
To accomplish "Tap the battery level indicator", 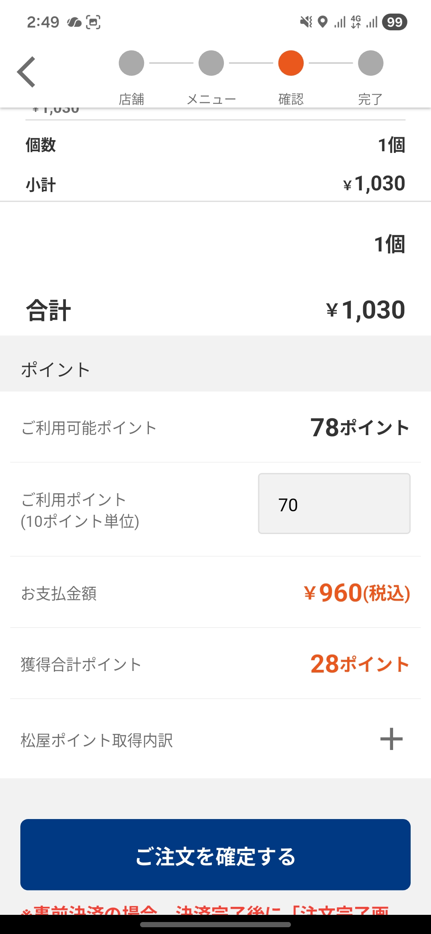I will (394, 22).
